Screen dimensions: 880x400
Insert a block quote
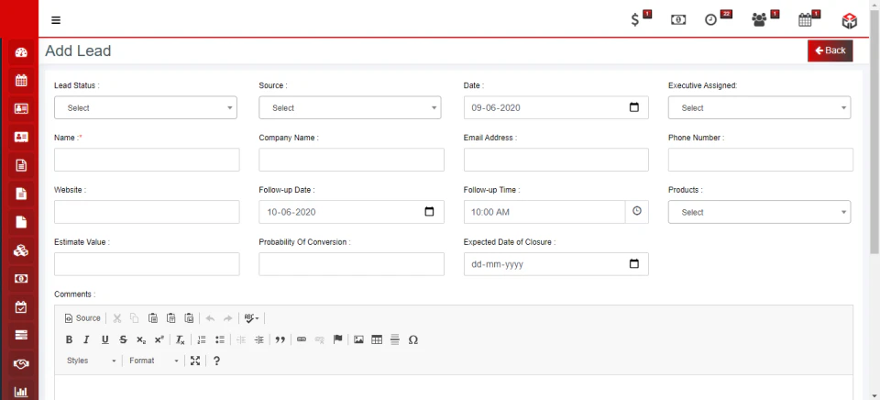(280, 339)
